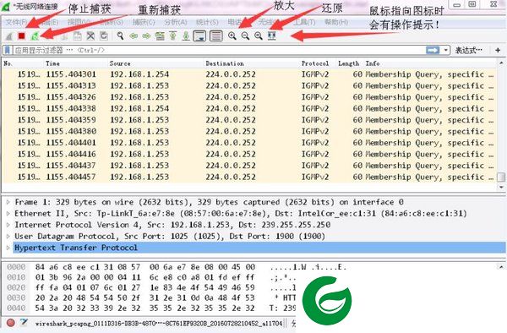507x333 pixels.
Task: Sort packets by the Length column header
Action: pyautogui.click(x=348, y=63)
